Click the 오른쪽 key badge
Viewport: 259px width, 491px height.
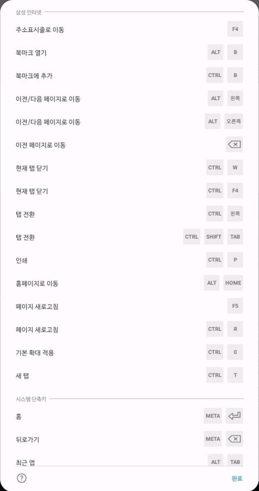233,122
